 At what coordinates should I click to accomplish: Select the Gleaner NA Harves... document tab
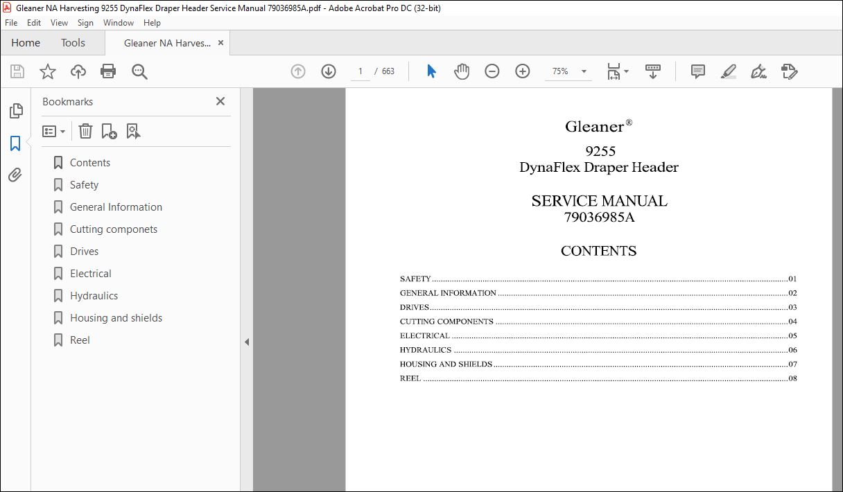[167, 43]
